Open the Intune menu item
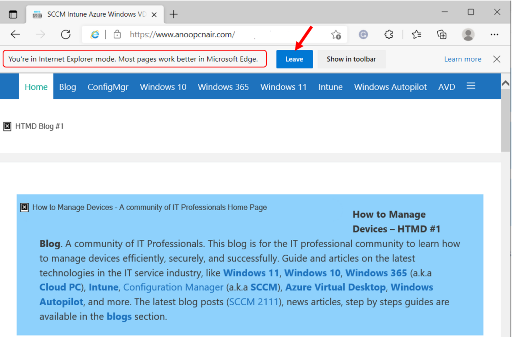 pyautogui.click(x=330, y=87)
